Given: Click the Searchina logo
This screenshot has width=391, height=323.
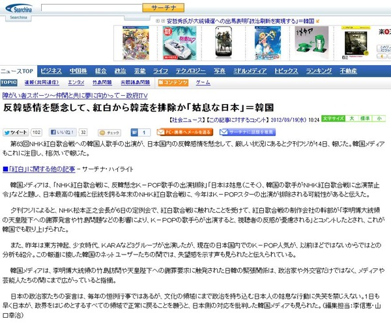Looking at the screenshot, I should pyautogui.click(x=19, y=9).
